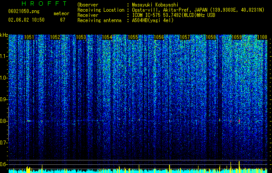Image resolution: width=272 pixels, height=173 pixels.
Task: Click the 0.9 frequency axis label
Action: coord(3,99)
